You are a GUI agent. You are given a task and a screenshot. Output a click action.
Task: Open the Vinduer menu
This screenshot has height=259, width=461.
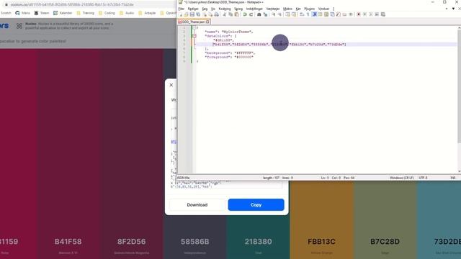[x=323, y=9]
